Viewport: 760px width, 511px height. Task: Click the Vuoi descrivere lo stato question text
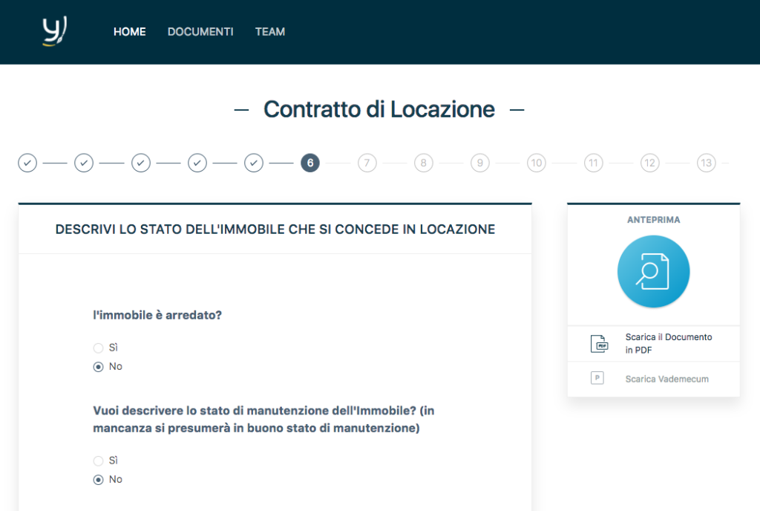click(x=263, y=420)
